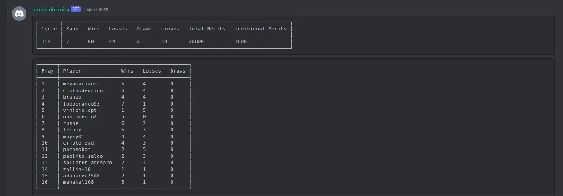Select player pacosobot

(x=77, y=149)
